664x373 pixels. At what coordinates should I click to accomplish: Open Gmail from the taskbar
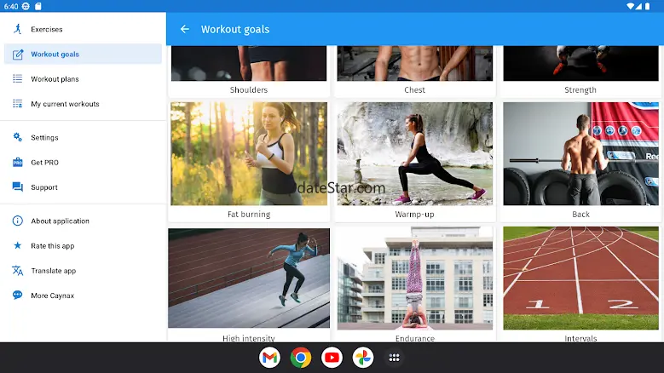269,359
